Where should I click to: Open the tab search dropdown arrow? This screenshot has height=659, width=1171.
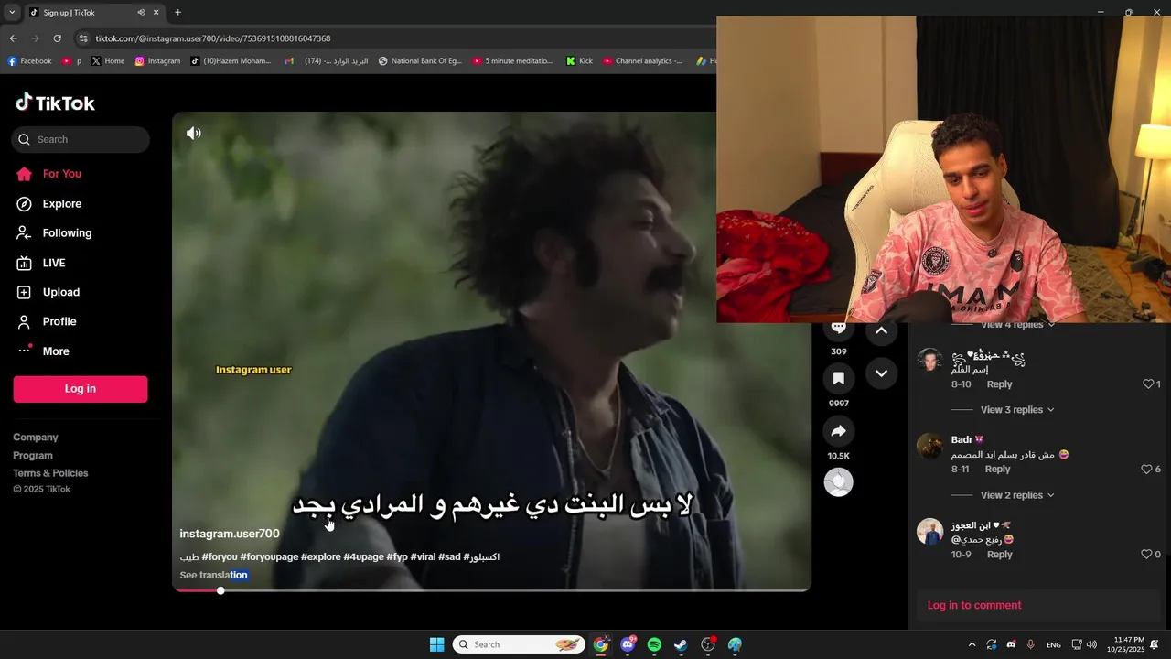[x=12, y=13]
